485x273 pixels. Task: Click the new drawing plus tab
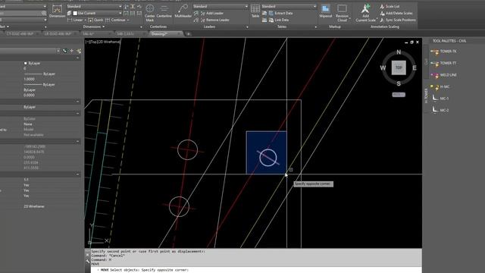[189, 33]
